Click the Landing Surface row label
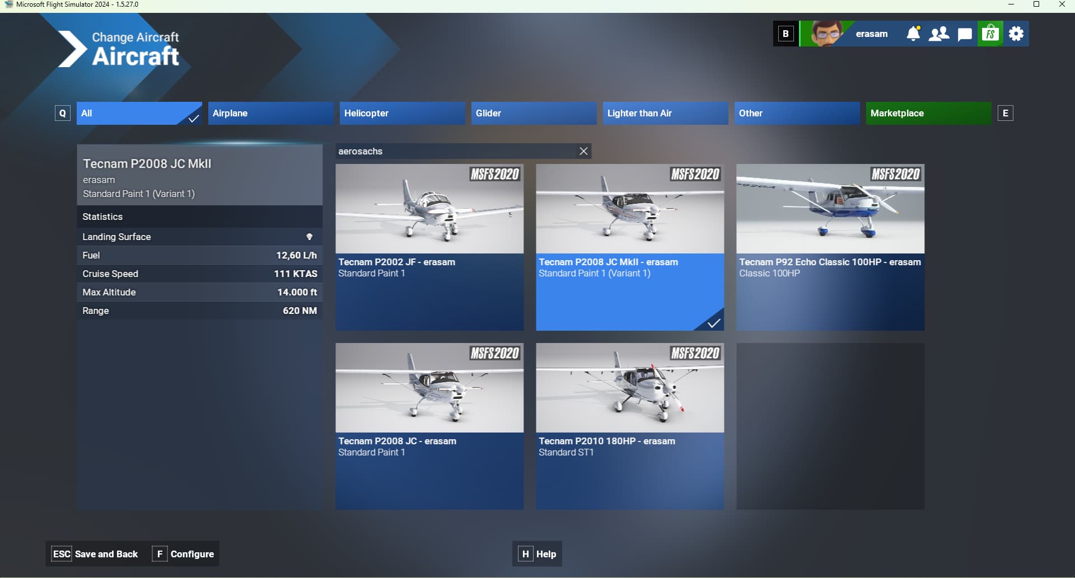Viewport: 1075px width, 578px height. [116, 237]
